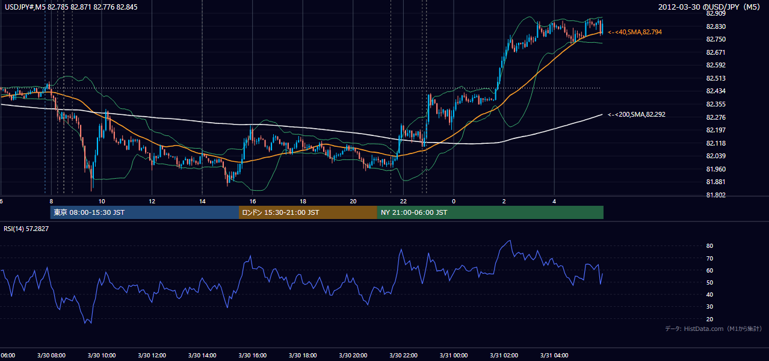Click the NY 21:00-06:00 JST session bar

[x=490, y=212]
